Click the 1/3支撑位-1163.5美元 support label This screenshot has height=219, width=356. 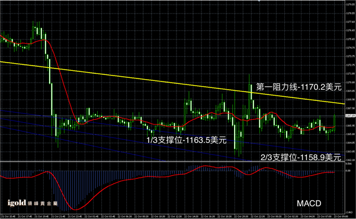point(187,140)
